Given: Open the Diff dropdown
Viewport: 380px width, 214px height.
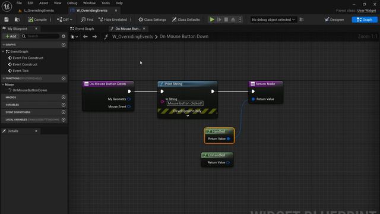Looking at the screenshot, I should [x=65, y=20].
